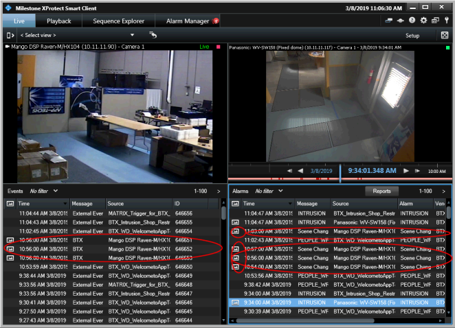
Task: Switch to the Playback tab
Action: (x=59, y=21)
